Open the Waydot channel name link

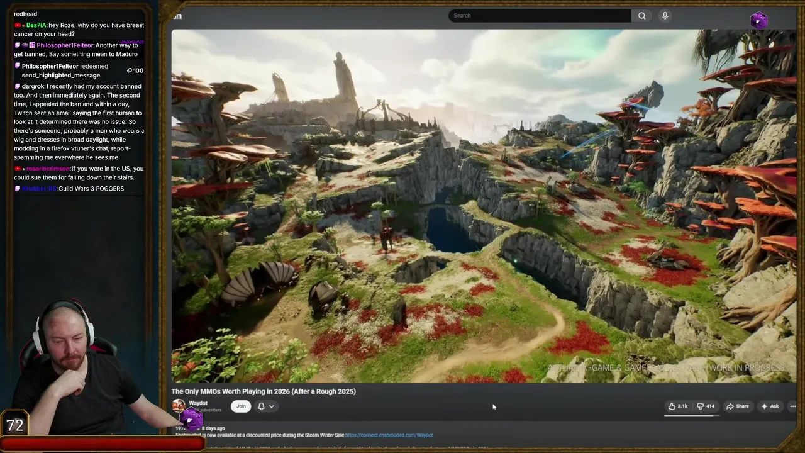[198, 403]
